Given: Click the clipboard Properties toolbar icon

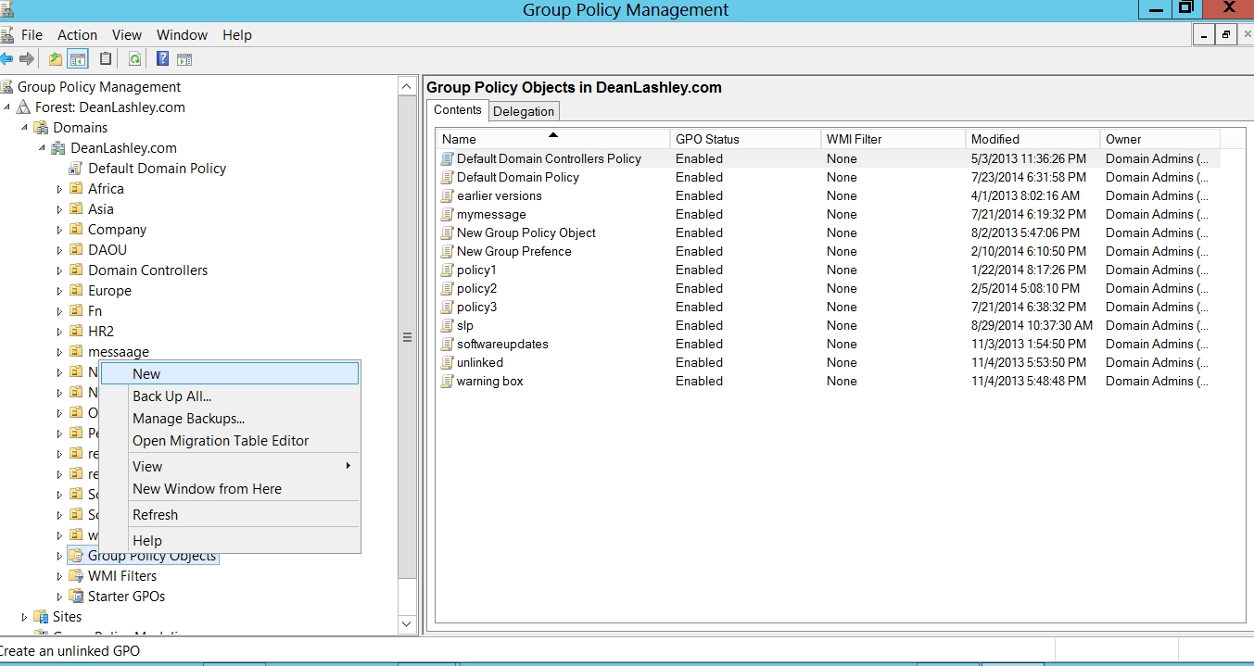Looking at the screenshot, I should click(x=106, y=59).
